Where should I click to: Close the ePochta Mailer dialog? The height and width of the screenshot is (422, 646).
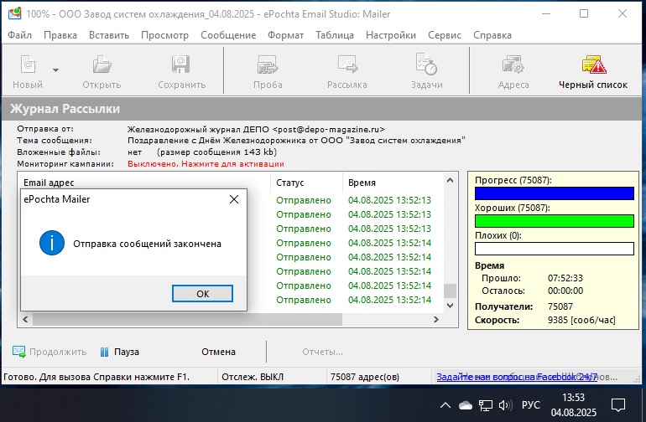(x=234, y=199)
